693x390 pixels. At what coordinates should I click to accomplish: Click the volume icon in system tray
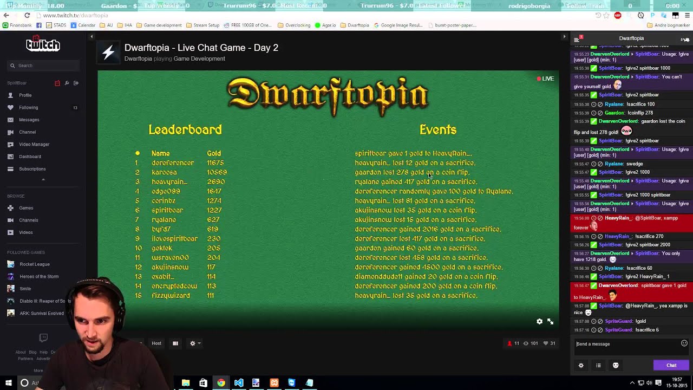tap(650, 383)
